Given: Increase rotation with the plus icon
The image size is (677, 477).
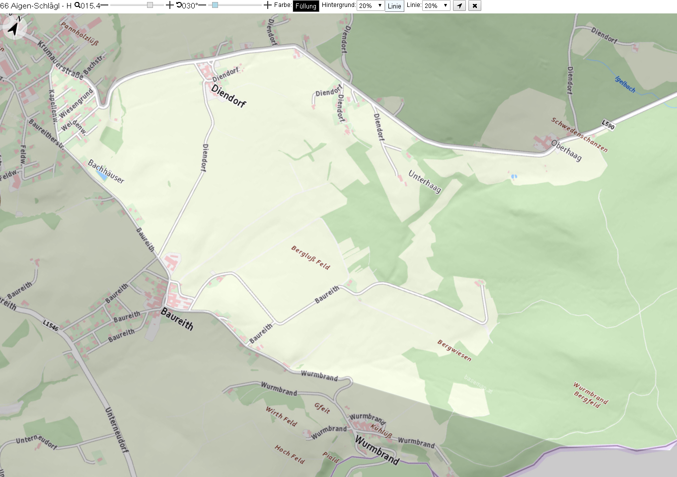Looking at the screenshot, I should point(268,5).
